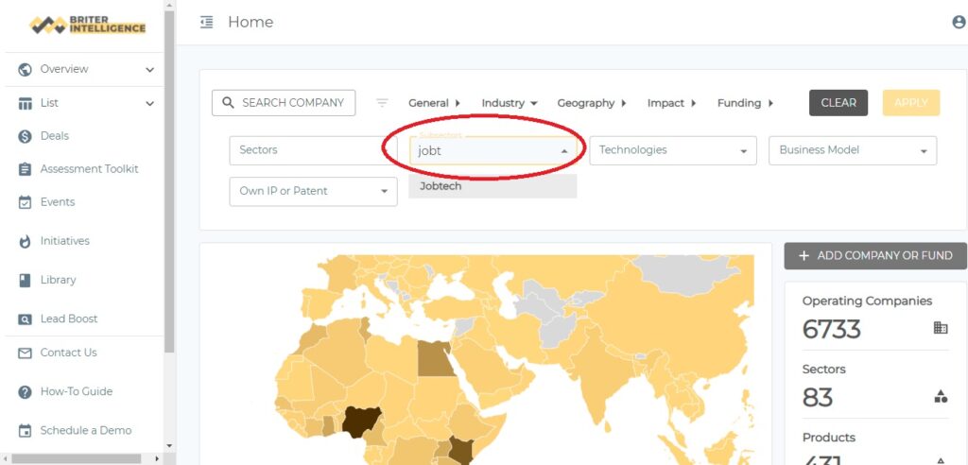Click the Add Company or Fund button

tap(874, 255)
